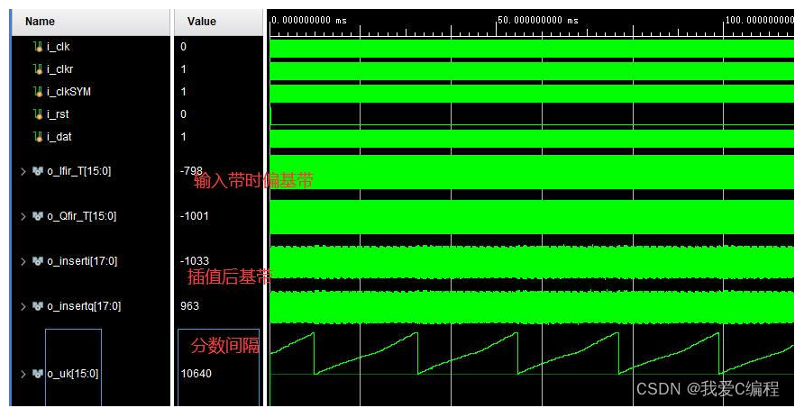
Task: Select the i_rst signal name
Action: 58,114
